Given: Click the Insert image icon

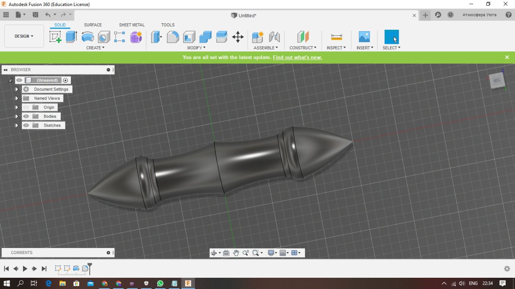Looking at the screenshot, I should click(x=364, y=37).
